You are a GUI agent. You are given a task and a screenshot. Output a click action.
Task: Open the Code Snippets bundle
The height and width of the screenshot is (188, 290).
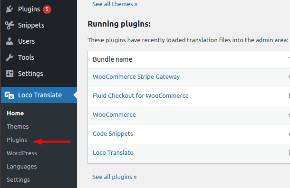pos(113,134)
